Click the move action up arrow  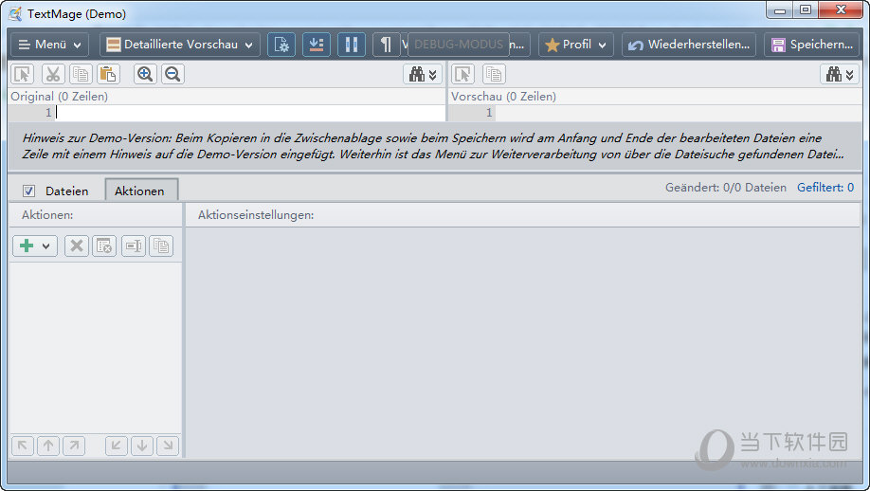48,445
